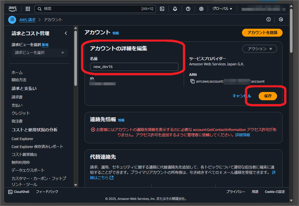Viewport: 299px width, 206px height.
Task: Collapse the 請求とコスト管理 sidebar panel
Action: pos(66,33)
